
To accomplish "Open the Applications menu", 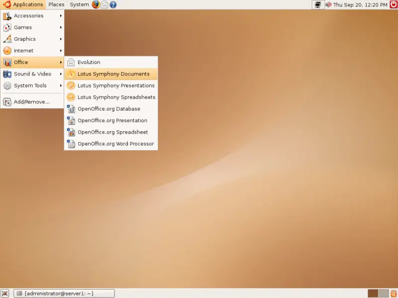I will [23, 4].
